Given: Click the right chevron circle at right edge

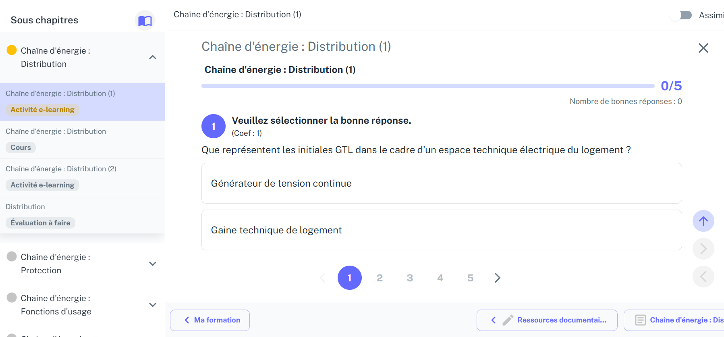Looking at the screenshot, I should [x=703, y=249].
